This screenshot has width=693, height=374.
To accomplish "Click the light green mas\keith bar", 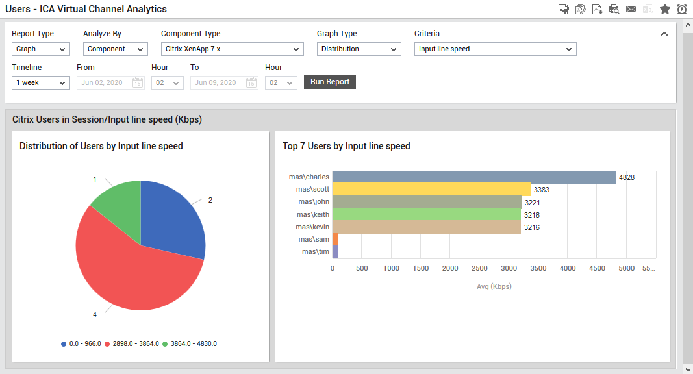I will coord(427,214).
